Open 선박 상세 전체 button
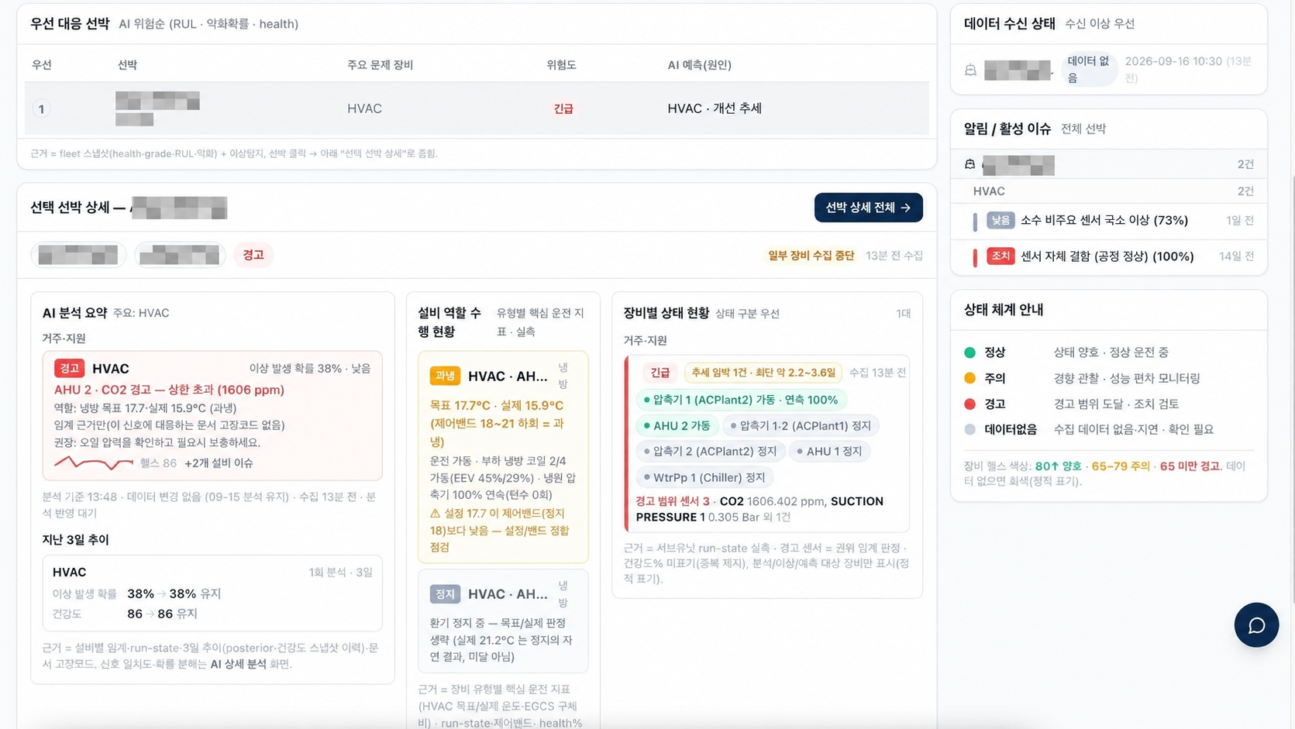This screenshot has height=729, width=1295. tap(868, 208)
